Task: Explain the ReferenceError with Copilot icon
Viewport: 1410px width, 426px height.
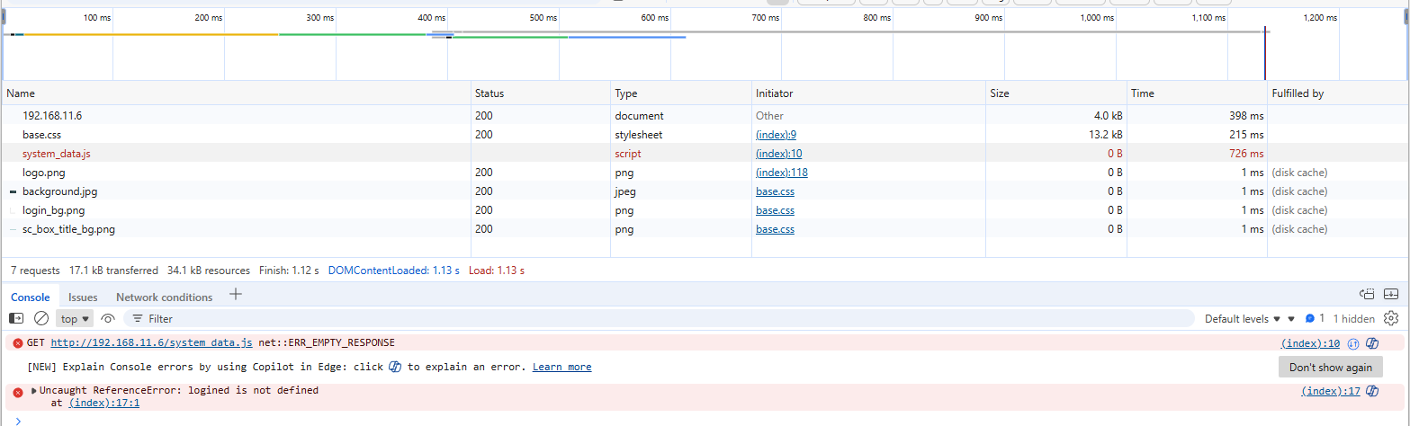Action: [x=1373, y=391]
